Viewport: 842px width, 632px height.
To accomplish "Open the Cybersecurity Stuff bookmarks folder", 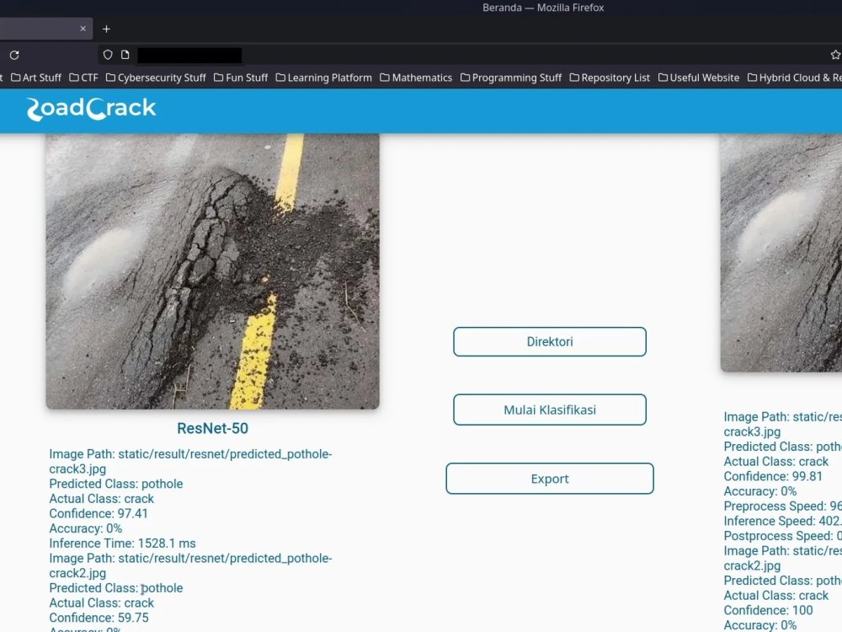I will click(x=156, y=78).
